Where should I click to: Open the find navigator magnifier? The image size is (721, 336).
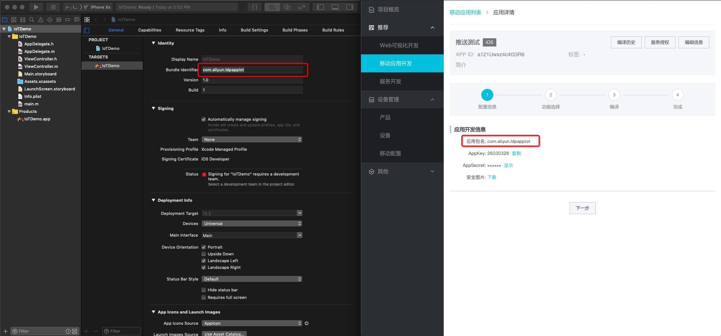click(32, 19)
